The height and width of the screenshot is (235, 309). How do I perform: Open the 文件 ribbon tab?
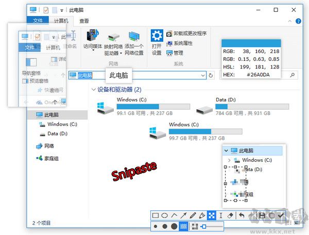point(38,21)
